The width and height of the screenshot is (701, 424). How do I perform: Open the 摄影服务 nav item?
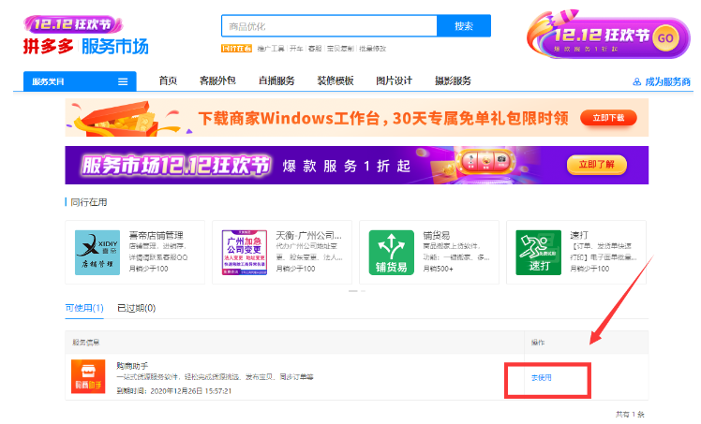[x=453, y=80]
